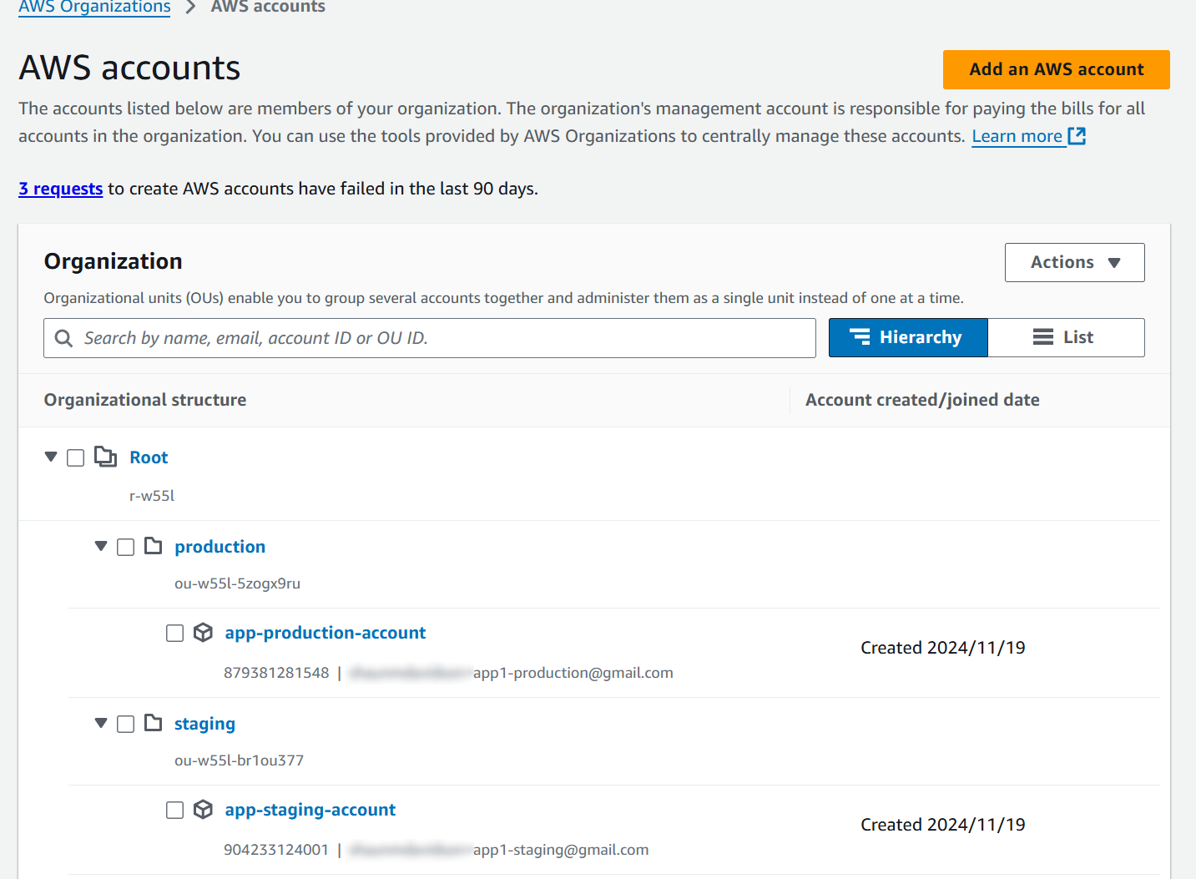Open app-staging-account details
Viewport: 1196px width, 879px height.
tap(310, 810)
